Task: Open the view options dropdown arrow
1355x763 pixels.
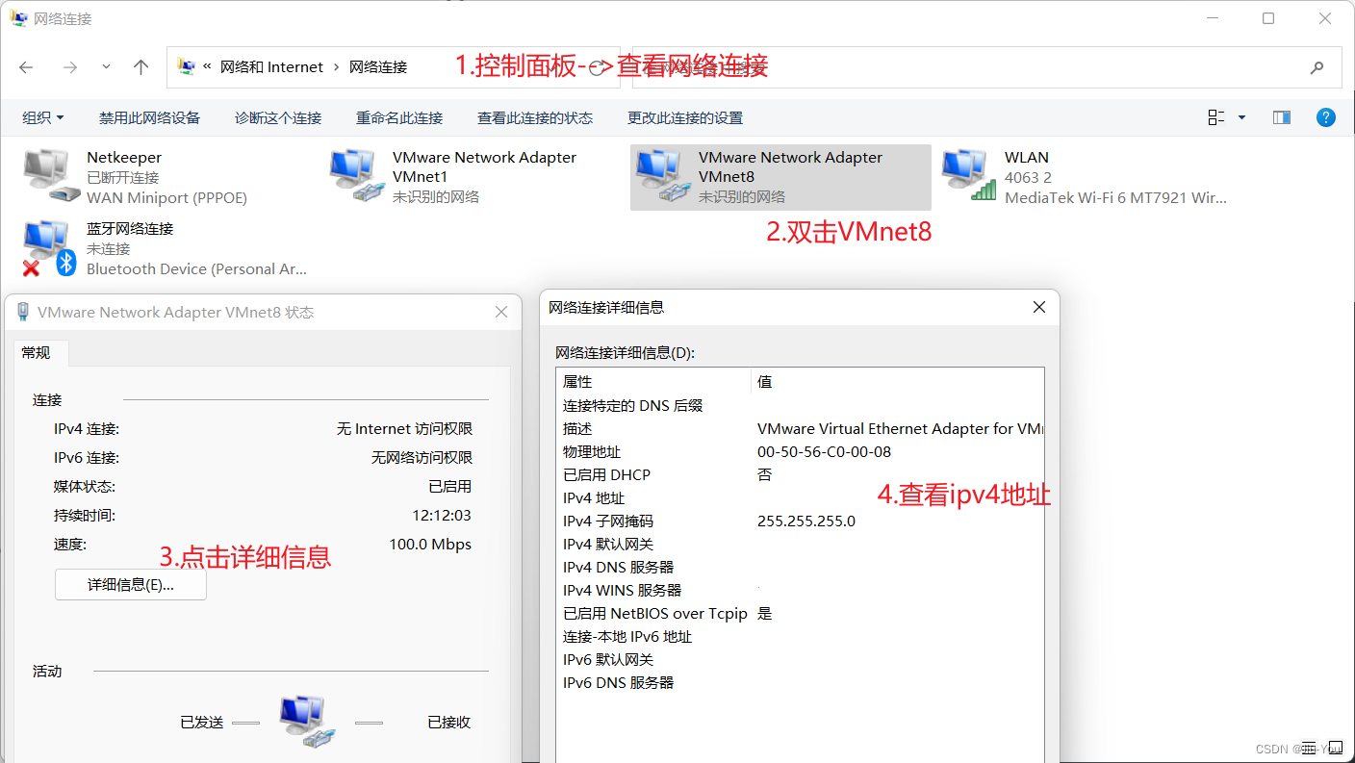Action: tap(1241, 117)
